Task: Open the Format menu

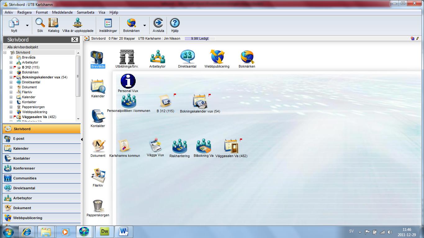Action: [42, 12]
